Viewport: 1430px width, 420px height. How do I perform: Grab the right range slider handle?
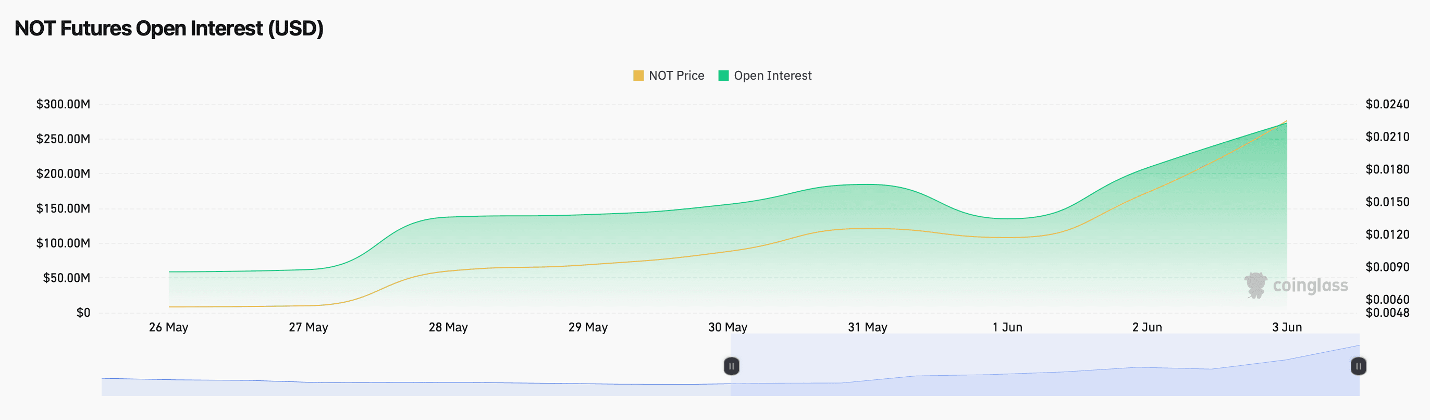[1359, 366]
